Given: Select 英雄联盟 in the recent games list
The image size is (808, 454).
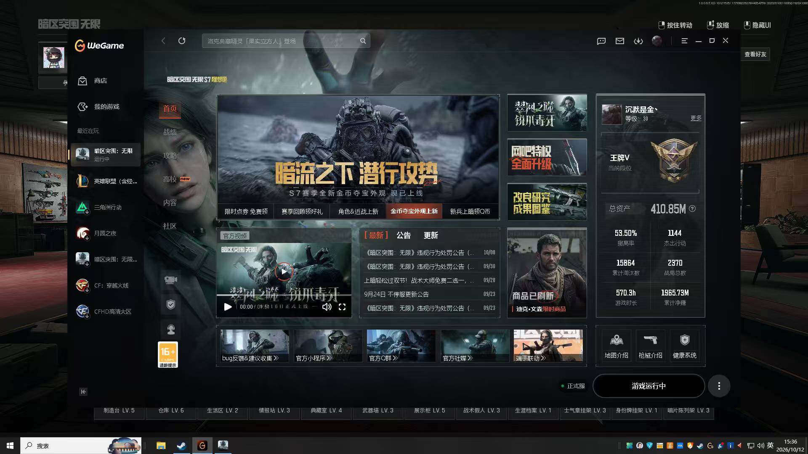Looking at the screenshot, I should [x=105, y=181].
